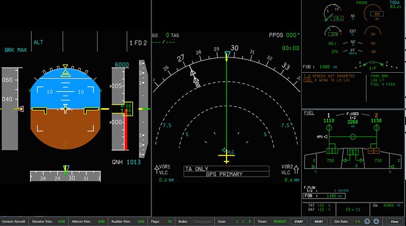Viewport: 406px width, 226px height.
Task: Click engine 2 fuel valve circle
Action: click(x=377, y=127)
